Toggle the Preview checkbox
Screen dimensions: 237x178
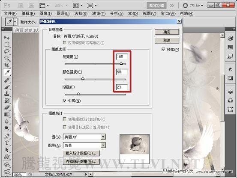[163, 49]
